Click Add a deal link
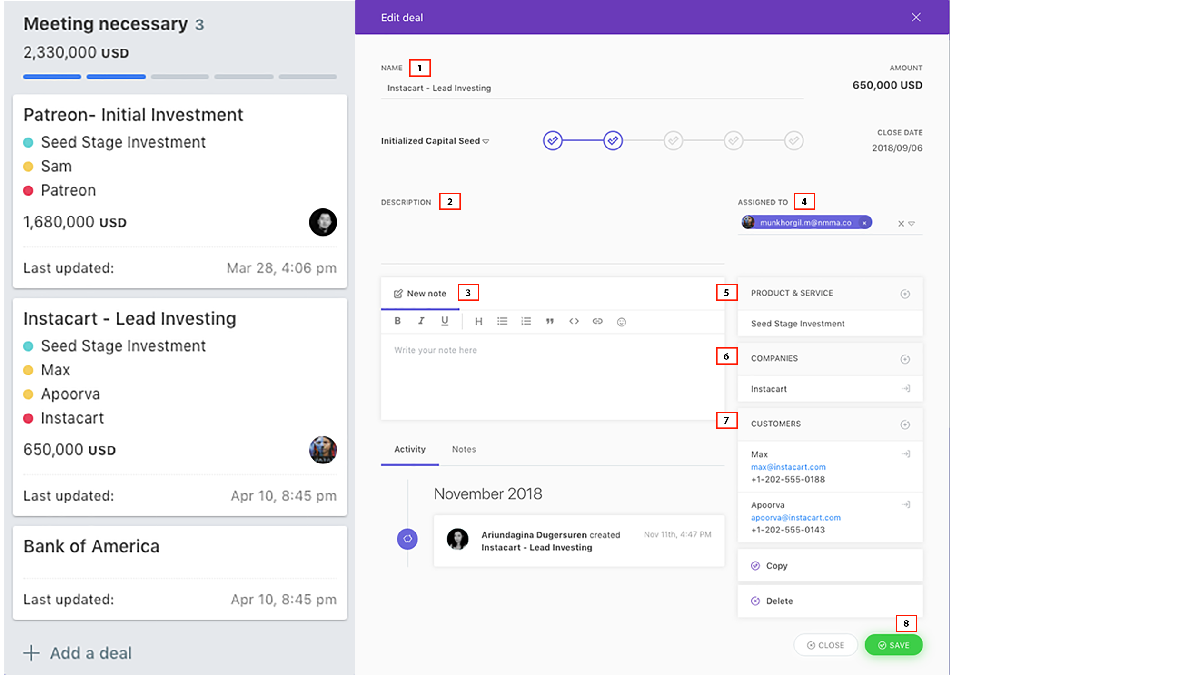1190x680 pixels. (x=91, y=653)
